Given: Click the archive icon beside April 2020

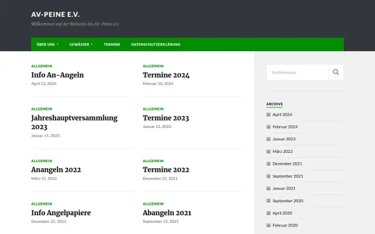Looking at the screenshot, I should click(x=268, y=213).
